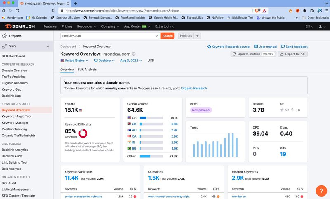Go back with browser back arrow
330x199 pixels.
(3, 11)
